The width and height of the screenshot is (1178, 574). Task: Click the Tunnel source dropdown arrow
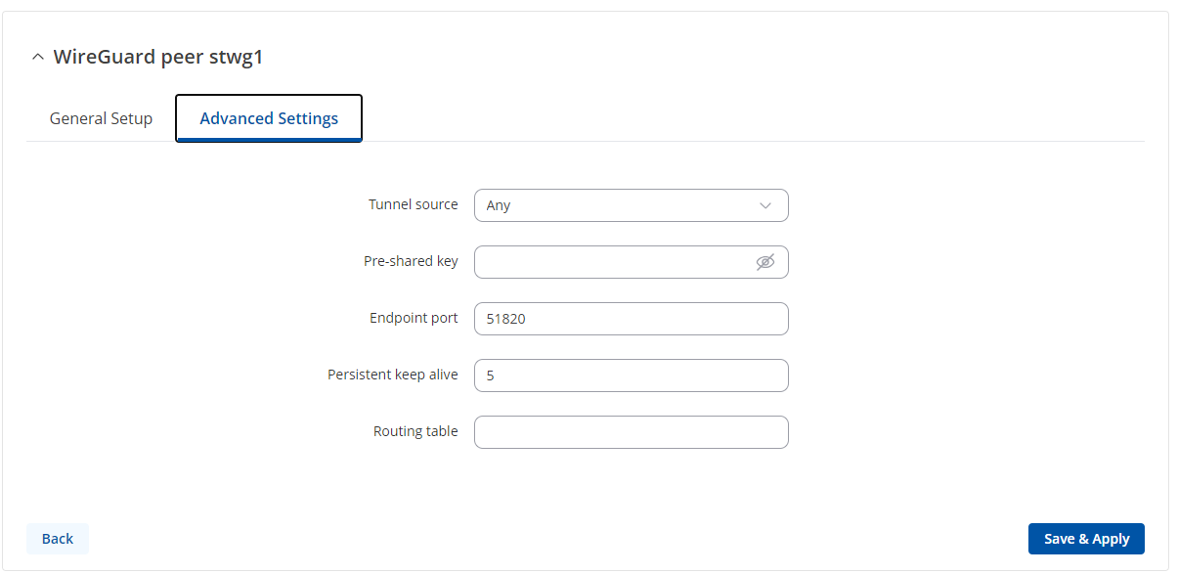pos(765,205)
